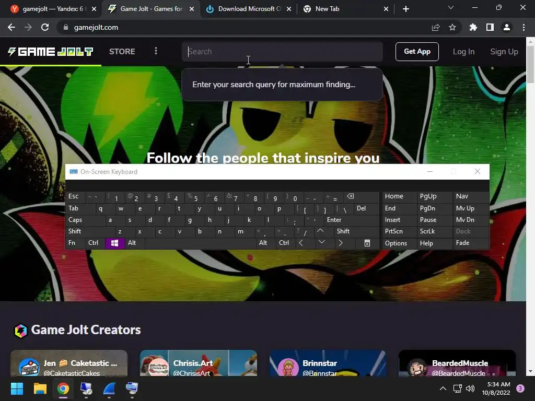
Task: Click the share page icon in address bar
Action: [x=435, y=27]
